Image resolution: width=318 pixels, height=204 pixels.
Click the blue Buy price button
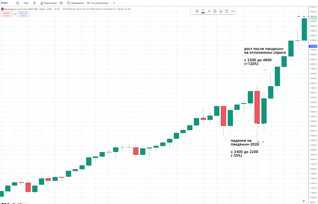point(23,14)
